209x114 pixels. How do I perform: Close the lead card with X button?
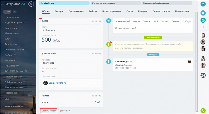tap(31, 4)
